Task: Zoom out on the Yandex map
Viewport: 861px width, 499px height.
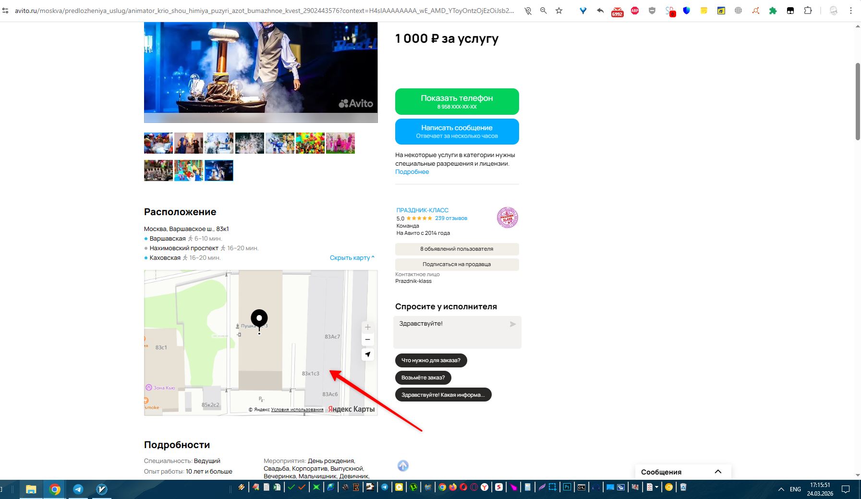Action: tap(368, 340)
